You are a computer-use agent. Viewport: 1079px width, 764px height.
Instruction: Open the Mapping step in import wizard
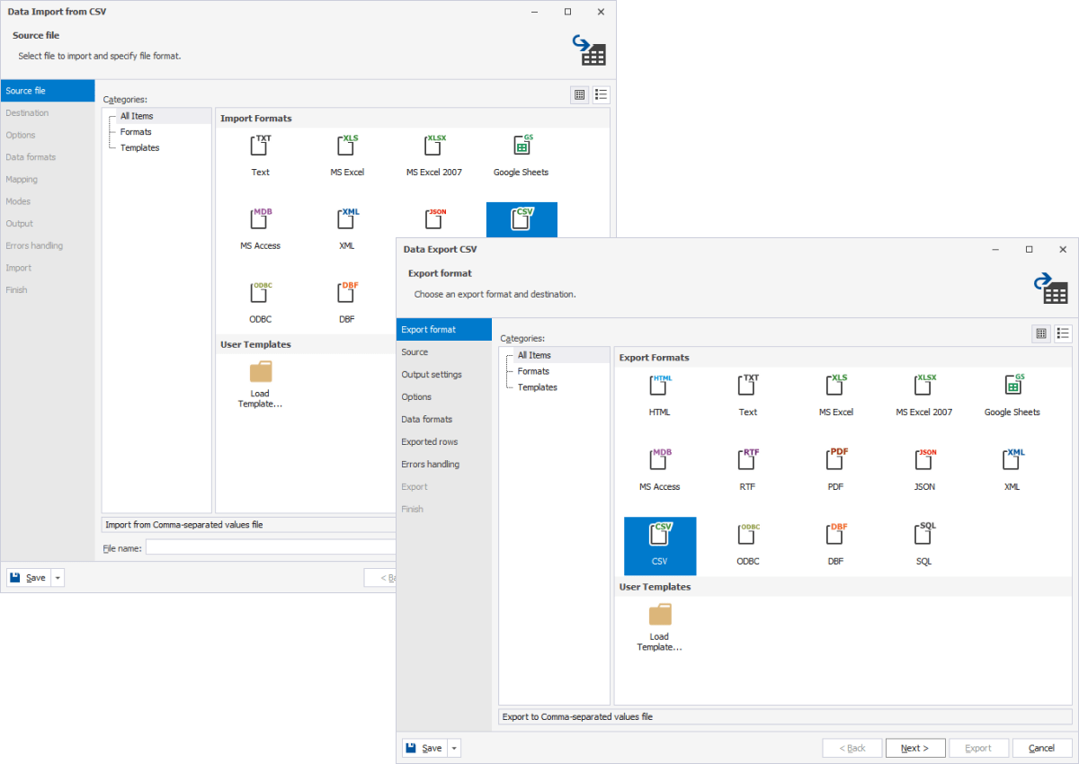[27, 179]
